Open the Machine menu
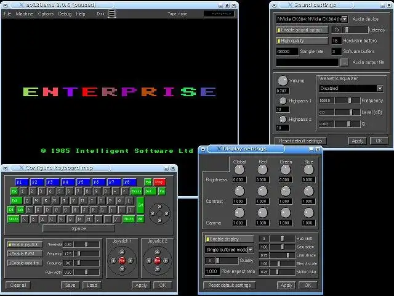This screenshot has height=296, width=394. pos(25,14)
